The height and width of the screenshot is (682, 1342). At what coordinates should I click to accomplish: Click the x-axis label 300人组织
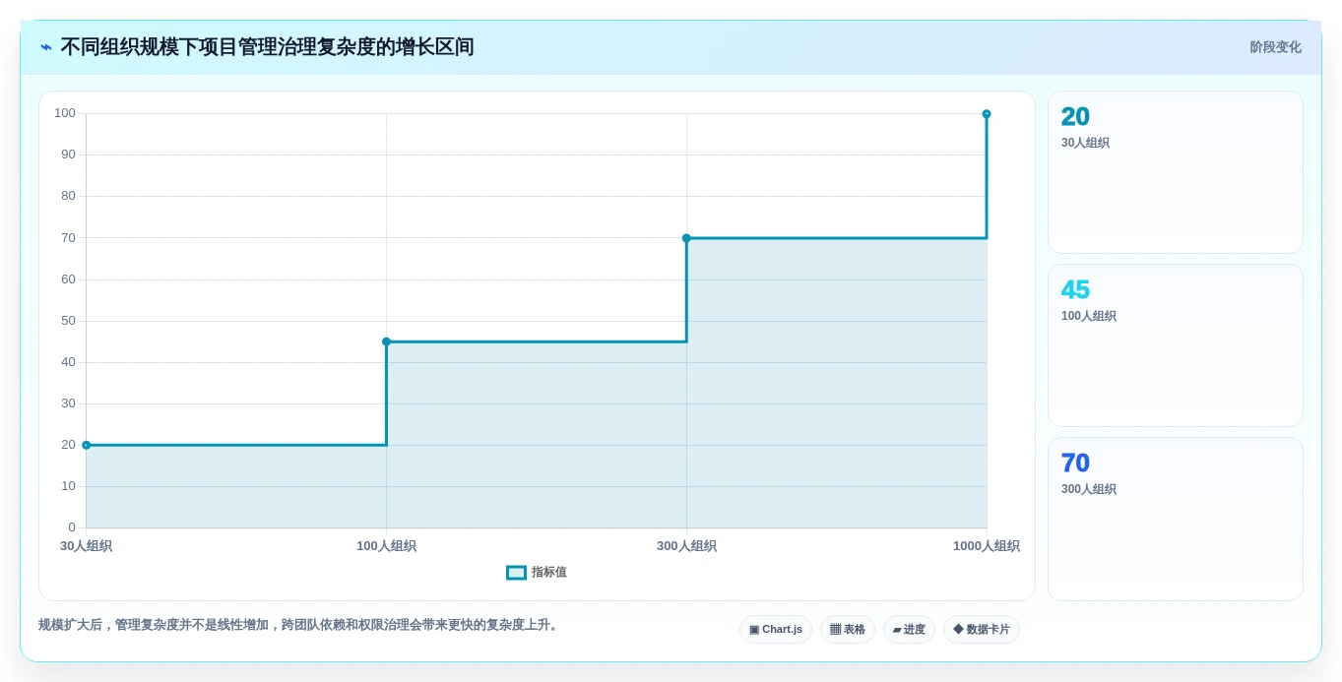pyautogui.click(x=686, y=546)
